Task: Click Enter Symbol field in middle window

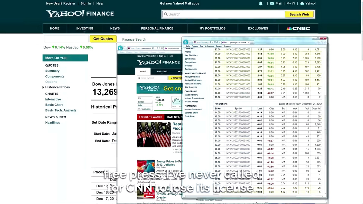Action: (x=152, y=78)
